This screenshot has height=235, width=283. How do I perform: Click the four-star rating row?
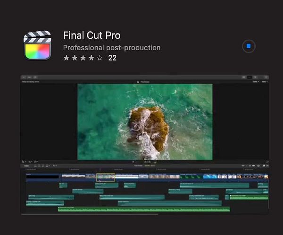[83, 58]
